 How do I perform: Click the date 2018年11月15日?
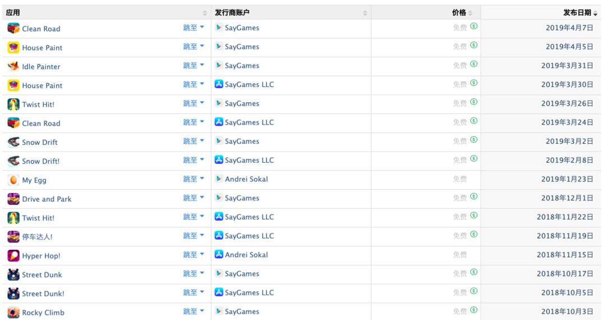564,255
